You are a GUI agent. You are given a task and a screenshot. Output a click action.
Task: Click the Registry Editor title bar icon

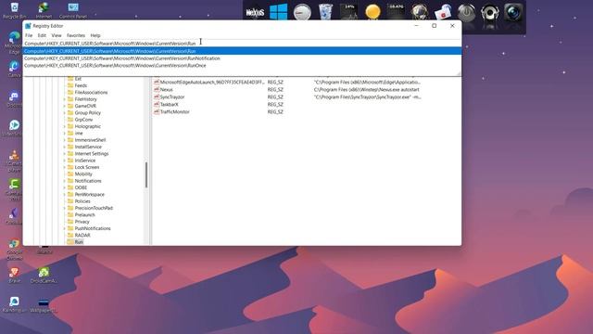[x=28, y=26]
